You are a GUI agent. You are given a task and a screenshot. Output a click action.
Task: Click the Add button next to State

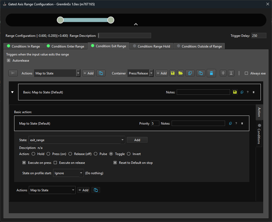click(x=137, y=140)
